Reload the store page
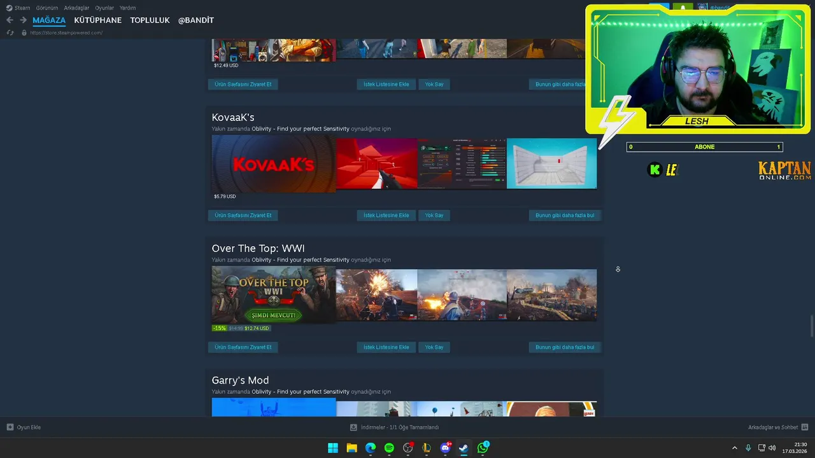815x458 pixels. coord(10,32)
